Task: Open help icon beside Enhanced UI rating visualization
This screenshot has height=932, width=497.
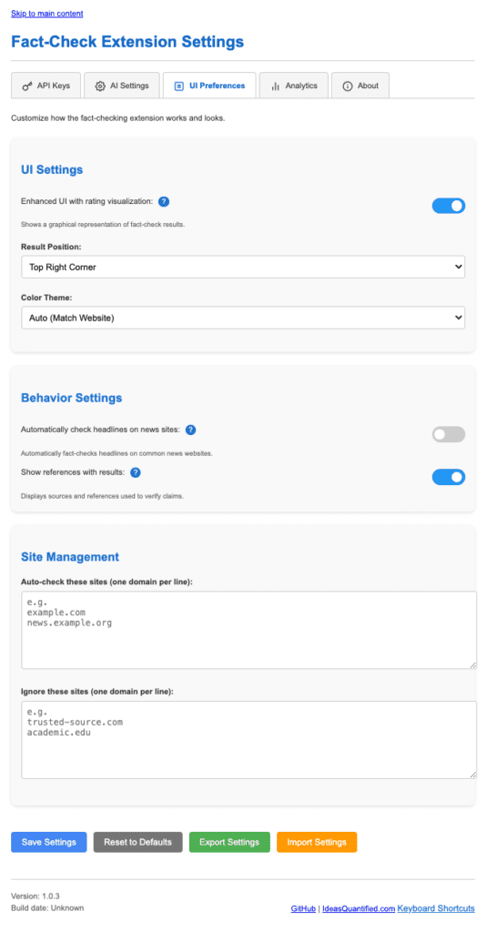Action: tap(164, 201)
